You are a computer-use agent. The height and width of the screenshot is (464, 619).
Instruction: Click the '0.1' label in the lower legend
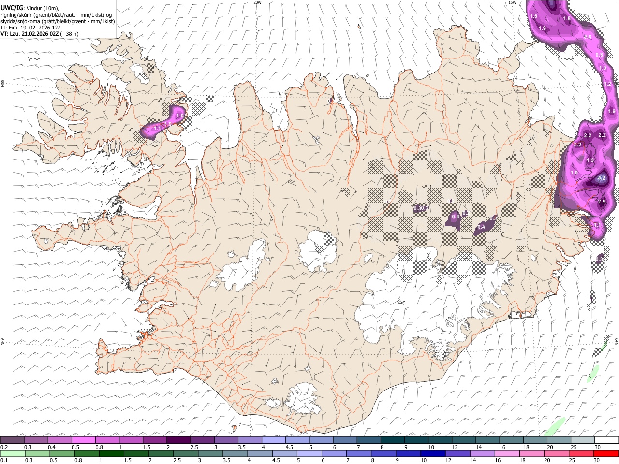(x=4, y=461)
